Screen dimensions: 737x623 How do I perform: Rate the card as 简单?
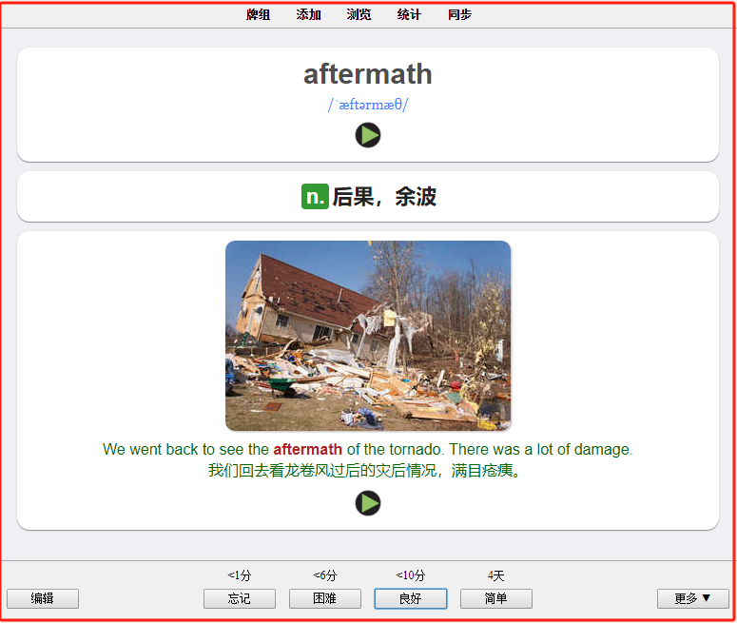point(495,598)
